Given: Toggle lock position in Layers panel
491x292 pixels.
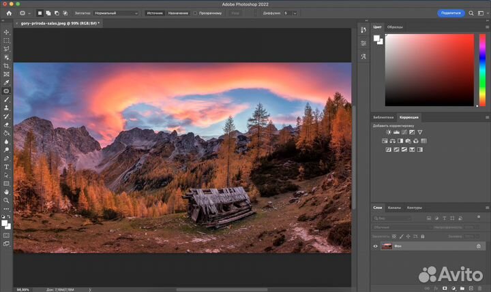Looking at the screenshot, I should coord(408,237).
